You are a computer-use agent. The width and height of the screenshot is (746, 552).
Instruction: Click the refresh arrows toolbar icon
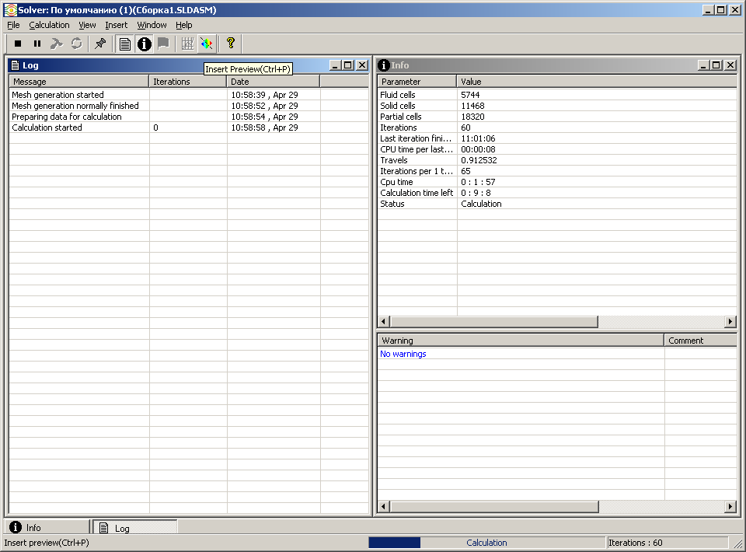77,44
